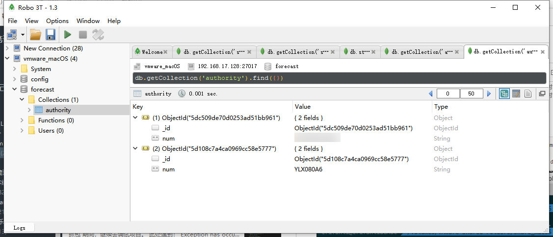Expand the Functions (0) folder

[x=22, y=120]
